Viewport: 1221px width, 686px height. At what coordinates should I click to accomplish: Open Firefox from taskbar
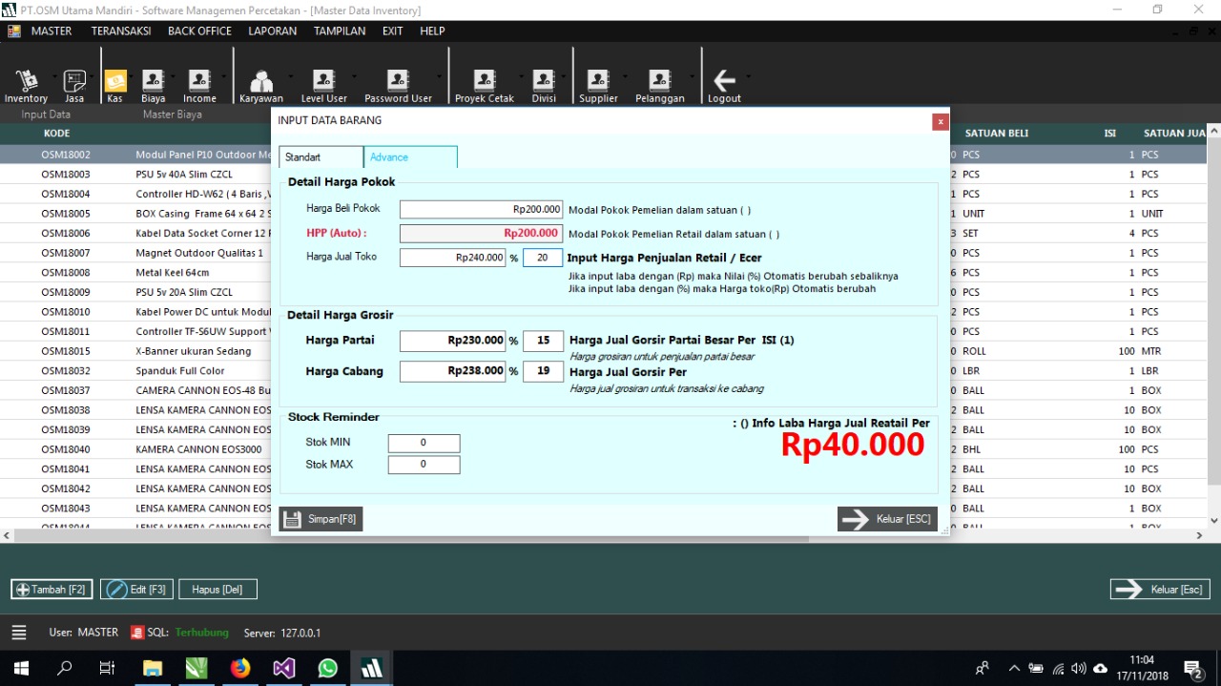(x=240, y=668)
